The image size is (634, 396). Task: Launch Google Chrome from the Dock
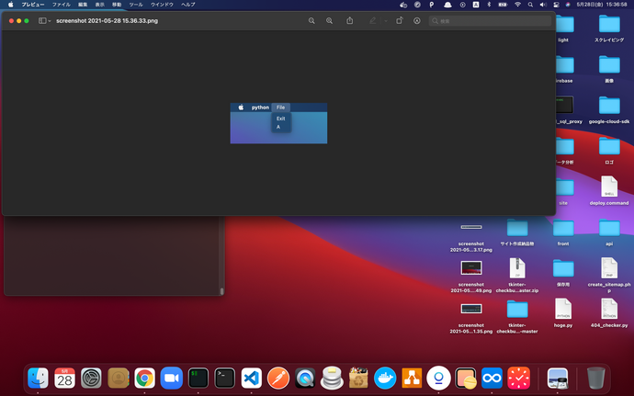click(145, 379)
